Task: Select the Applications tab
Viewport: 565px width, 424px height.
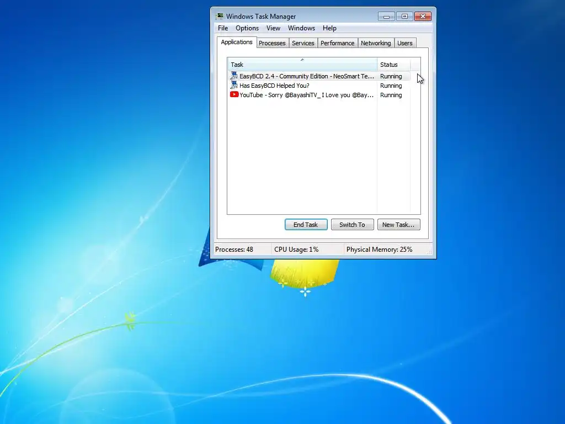Action: tap(237, 42)
